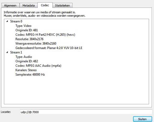
Task: Select the Type: Audio row
Action: point(24,57)
